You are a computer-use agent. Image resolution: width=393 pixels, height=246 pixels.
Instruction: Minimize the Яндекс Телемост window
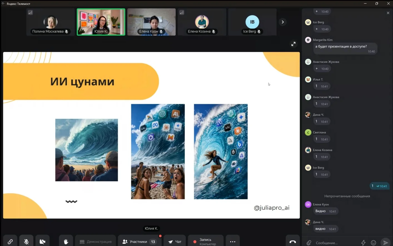point(365,4)
